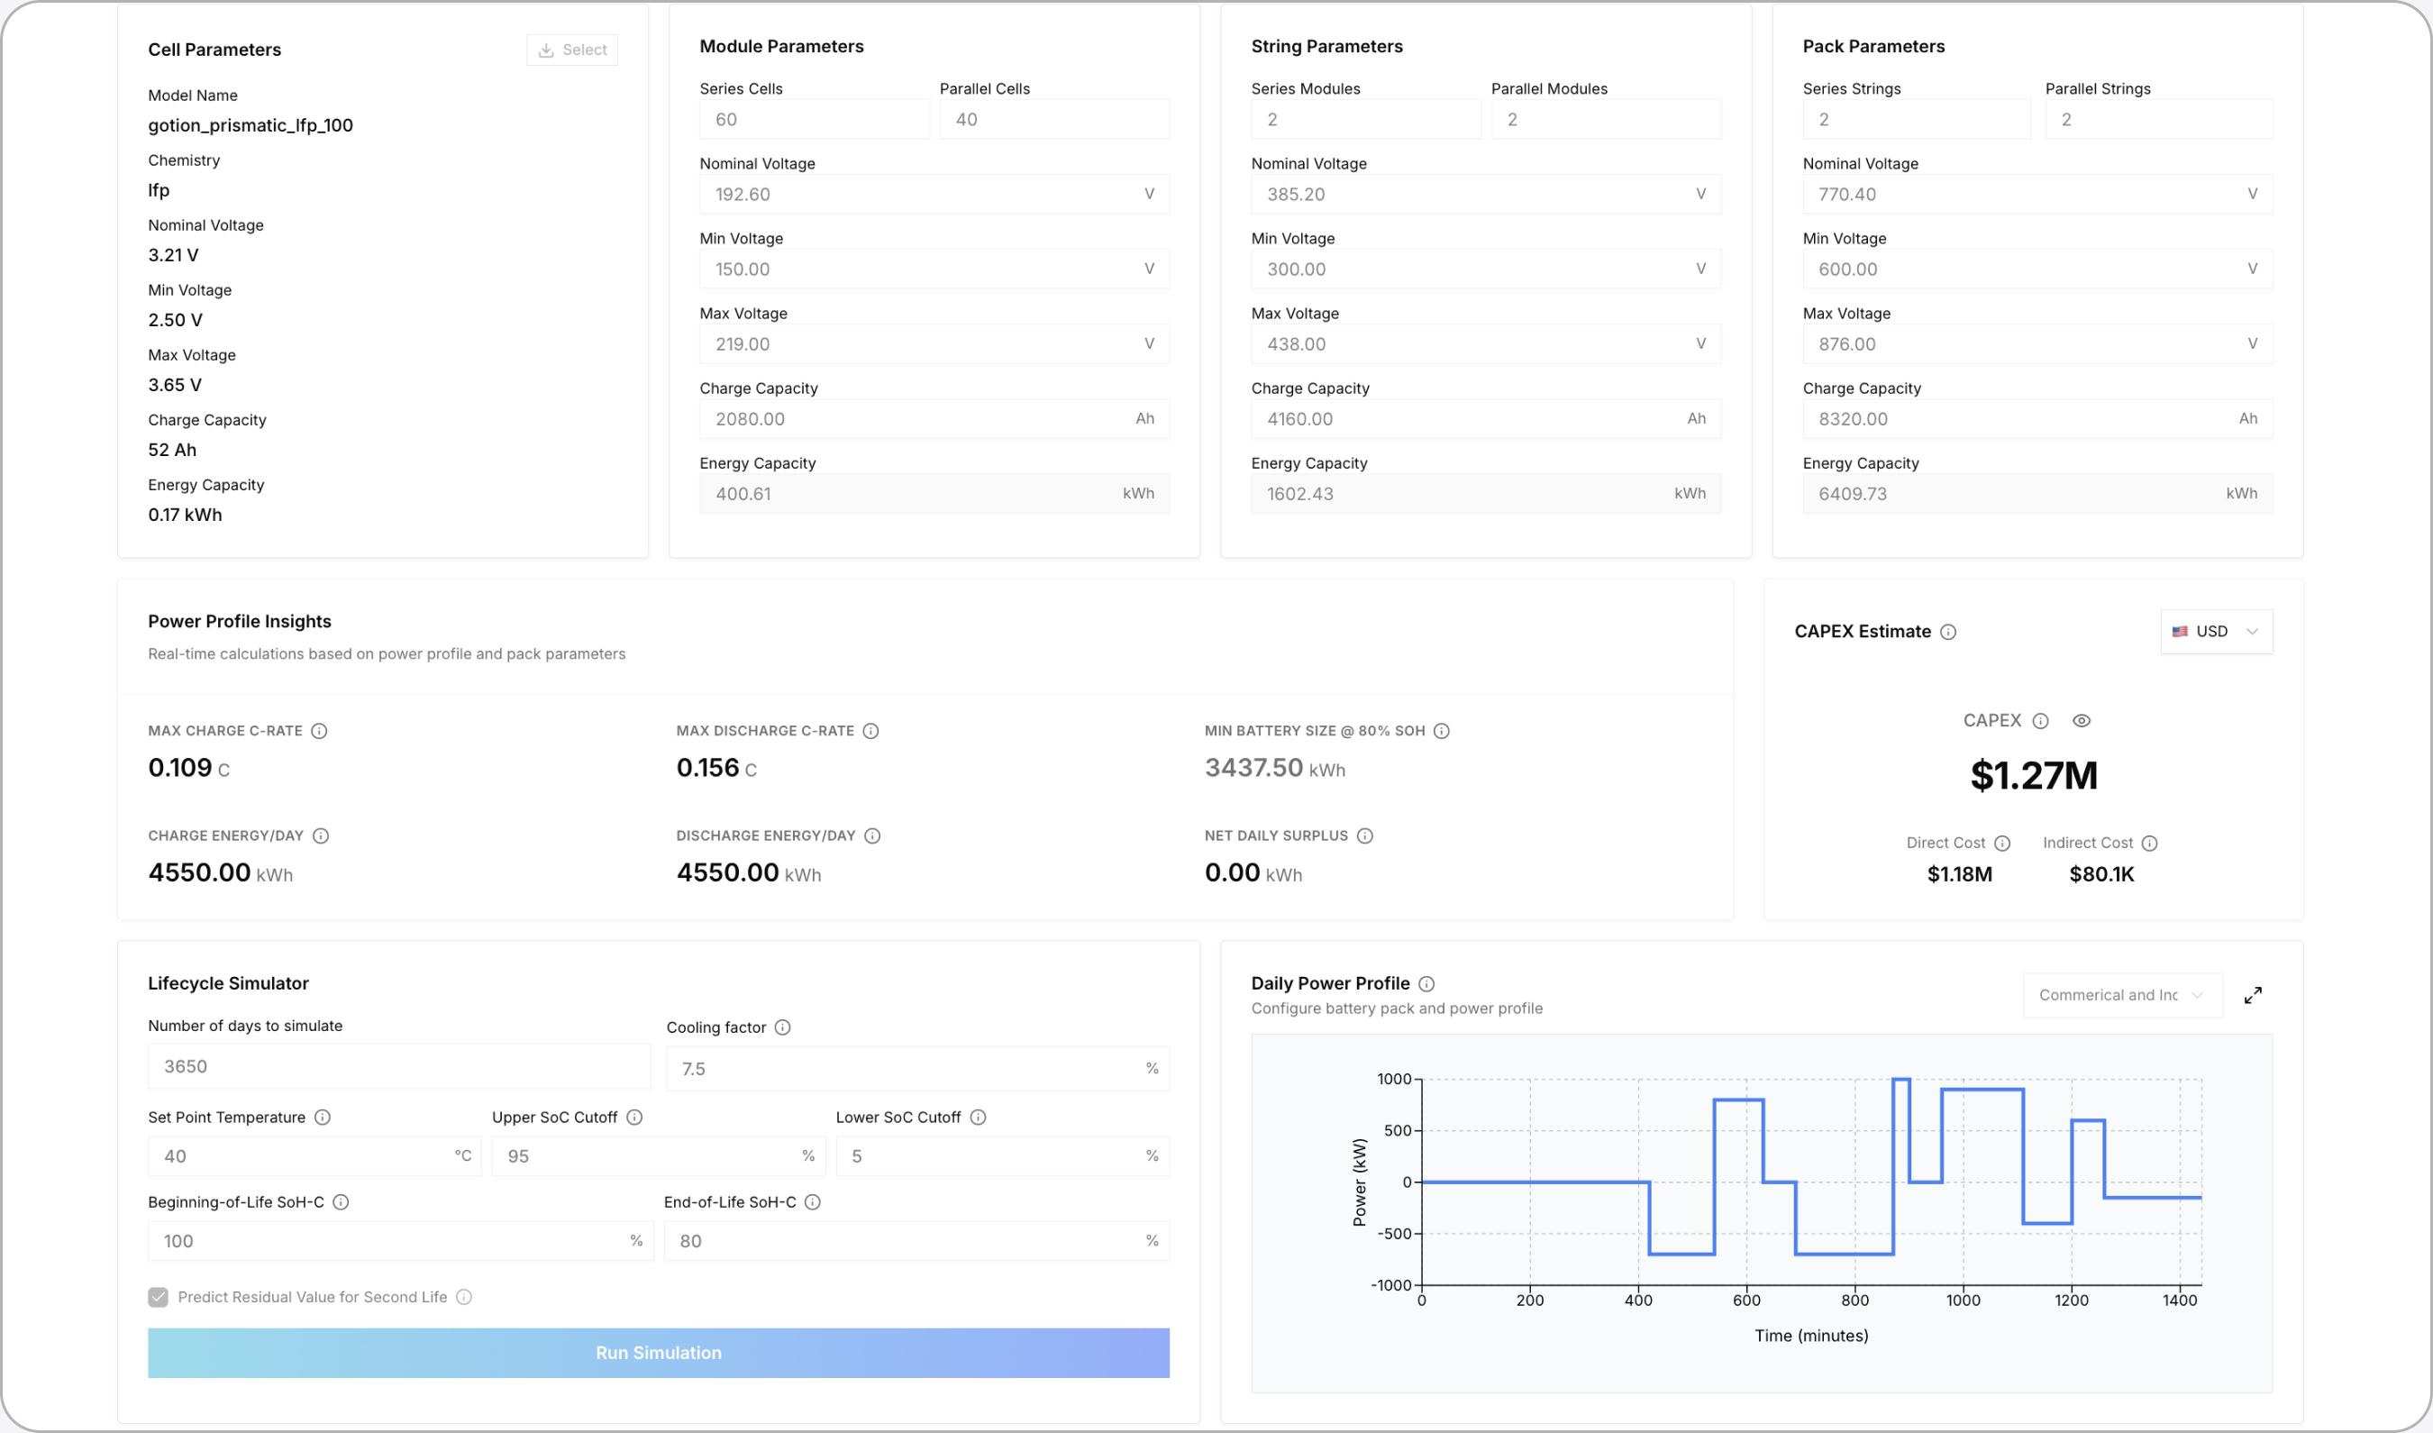This screenshot has height=1433, width=2433.
Task: Expand the Daily Power Profile chart fullscreen
Action: [x=2254, y=996]
